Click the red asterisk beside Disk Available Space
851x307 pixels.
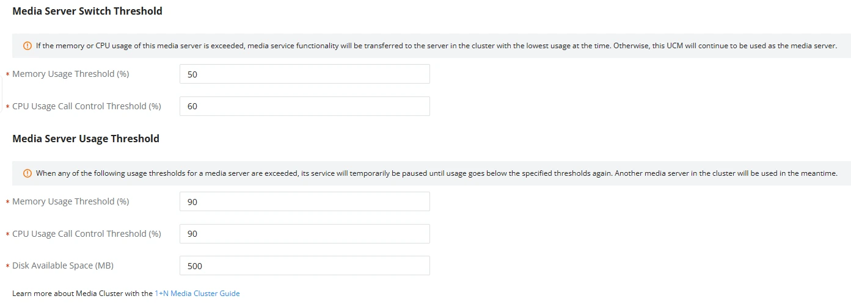point(8,267)
